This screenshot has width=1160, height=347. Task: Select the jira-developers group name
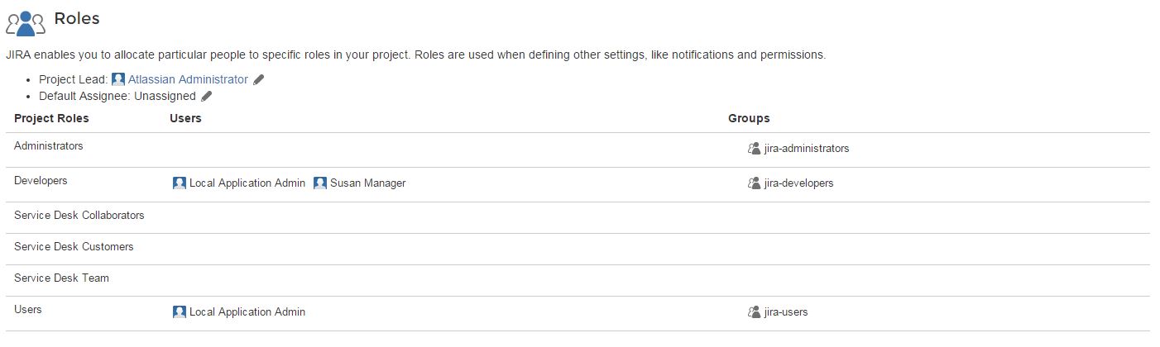coord(799,183)
